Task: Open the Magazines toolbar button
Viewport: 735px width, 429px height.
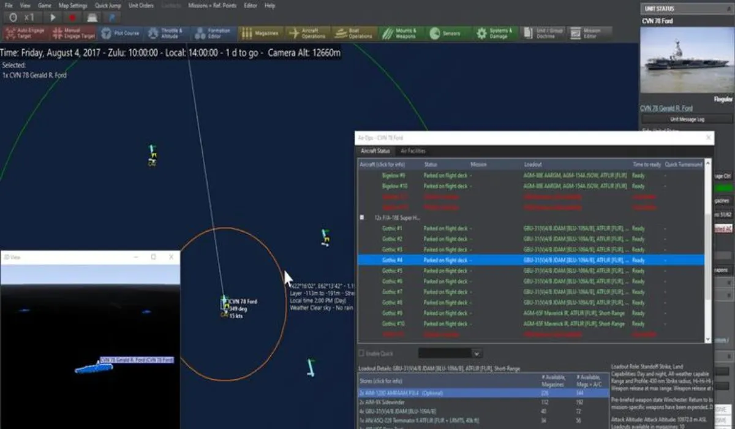Action: tap(259, 34)
